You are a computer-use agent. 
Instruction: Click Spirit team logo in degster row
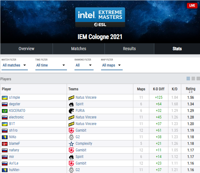(71, 104)
